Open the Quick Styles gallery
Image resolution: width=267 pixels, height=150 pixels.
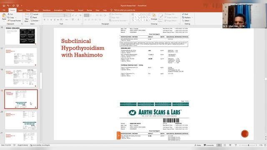(x=160, y=18)
